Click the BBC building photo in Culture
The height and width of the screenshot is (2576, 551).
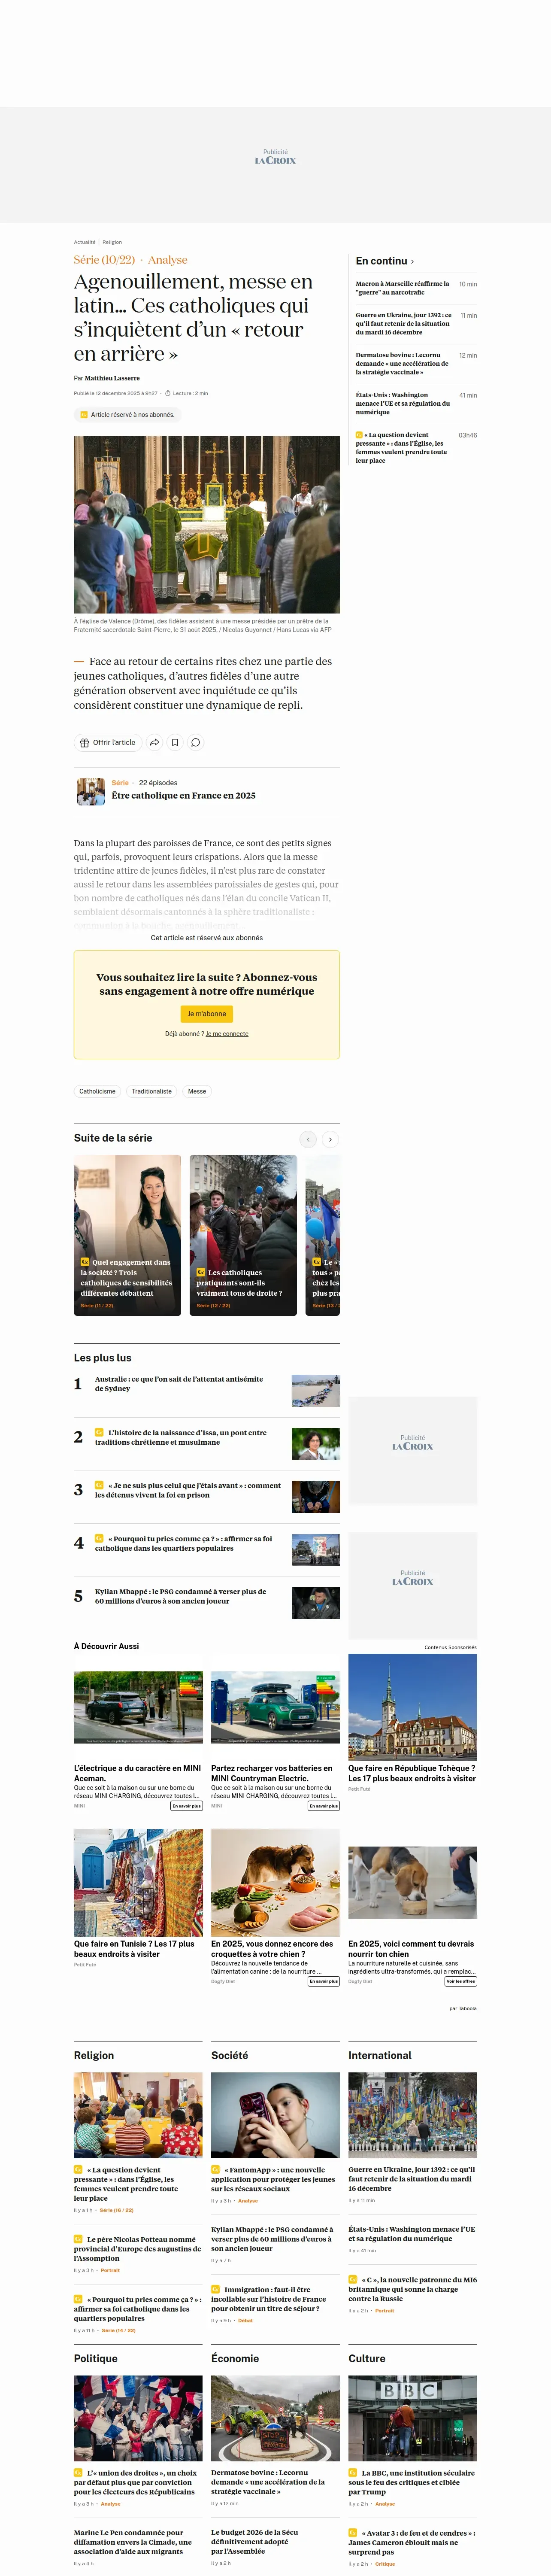click(412, 2418)
